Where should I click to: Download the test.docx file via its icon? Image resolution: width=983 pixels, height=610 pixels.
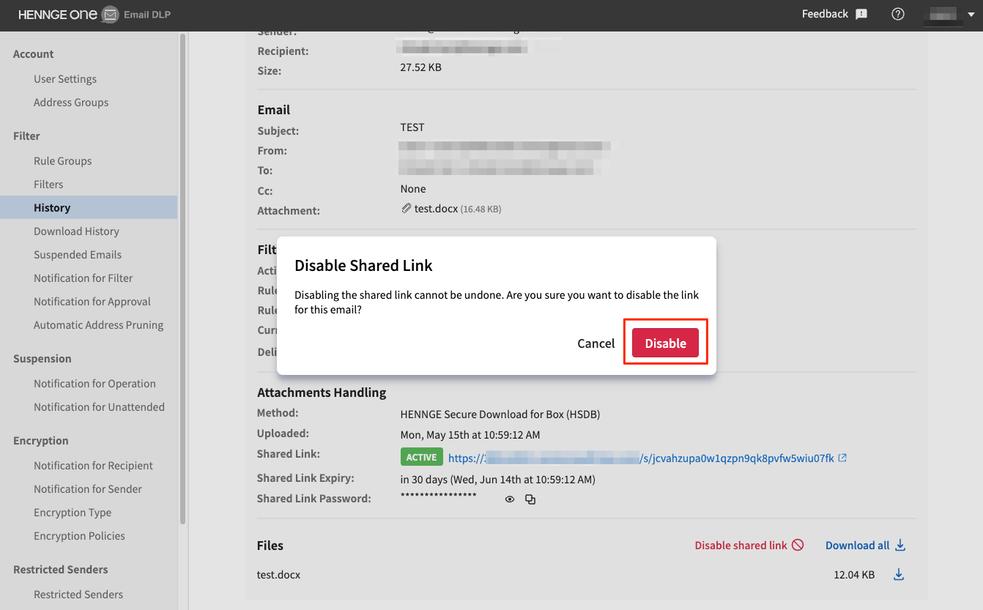899,575
